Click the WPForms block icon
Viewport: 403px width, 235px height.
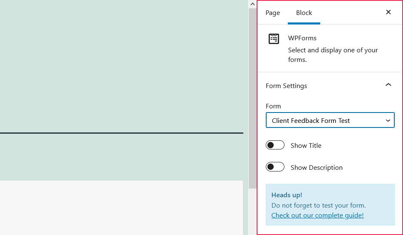(x=274, y=39)
